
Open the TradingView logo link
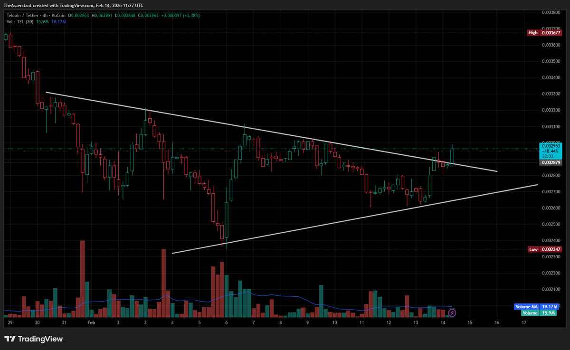pyautogui.click(x=34, y=339)
